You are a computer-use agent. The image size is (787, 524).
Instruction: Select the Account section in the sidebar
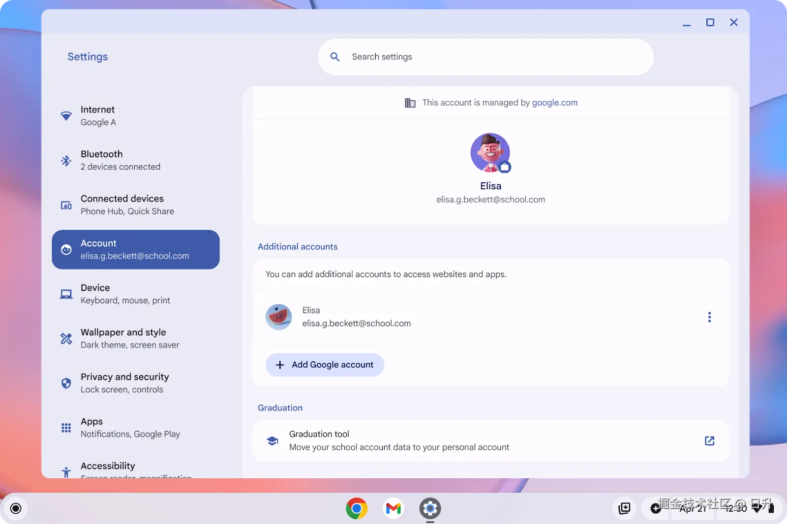(136, 250)
